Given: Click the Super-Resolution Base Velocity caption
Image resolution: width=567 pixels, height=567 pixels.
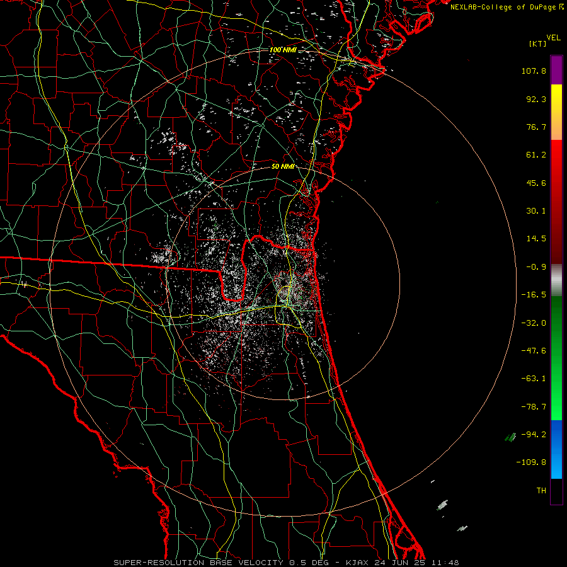Looking at the screenshot, I should click(286, 563).
